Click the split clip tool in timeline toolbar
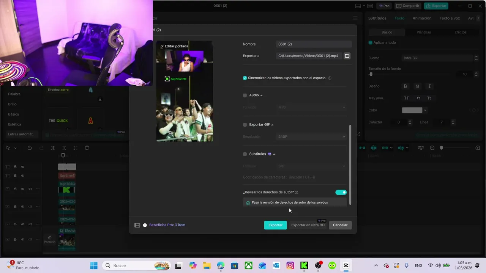Viewport: 486px width, 273px height. (x=53, y=148)
